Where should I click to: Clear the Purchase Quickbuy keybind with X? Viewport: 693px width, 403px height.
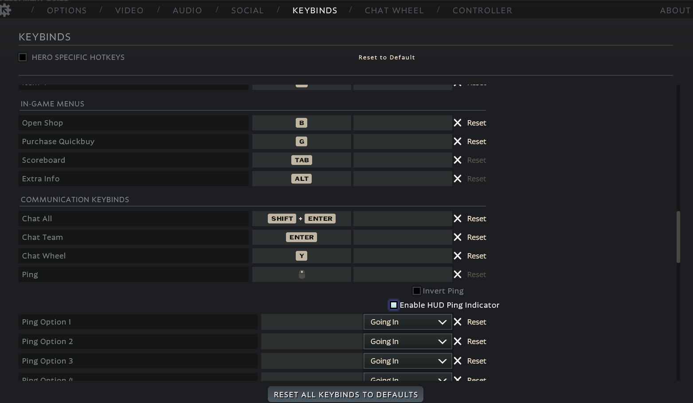[458, 141]
